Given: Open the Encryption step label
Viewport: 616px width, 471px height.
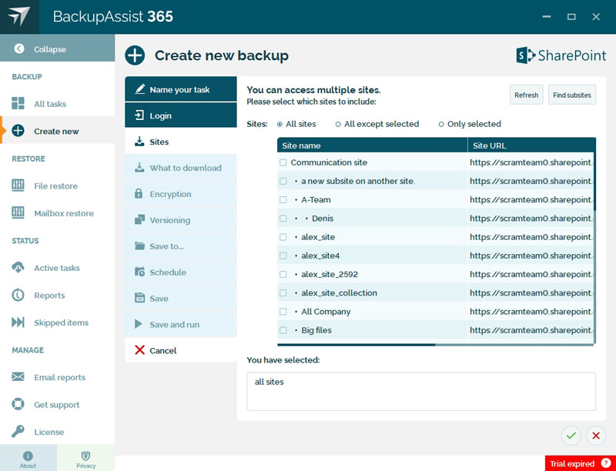Looking at the screenshot, I should (170, 194).
